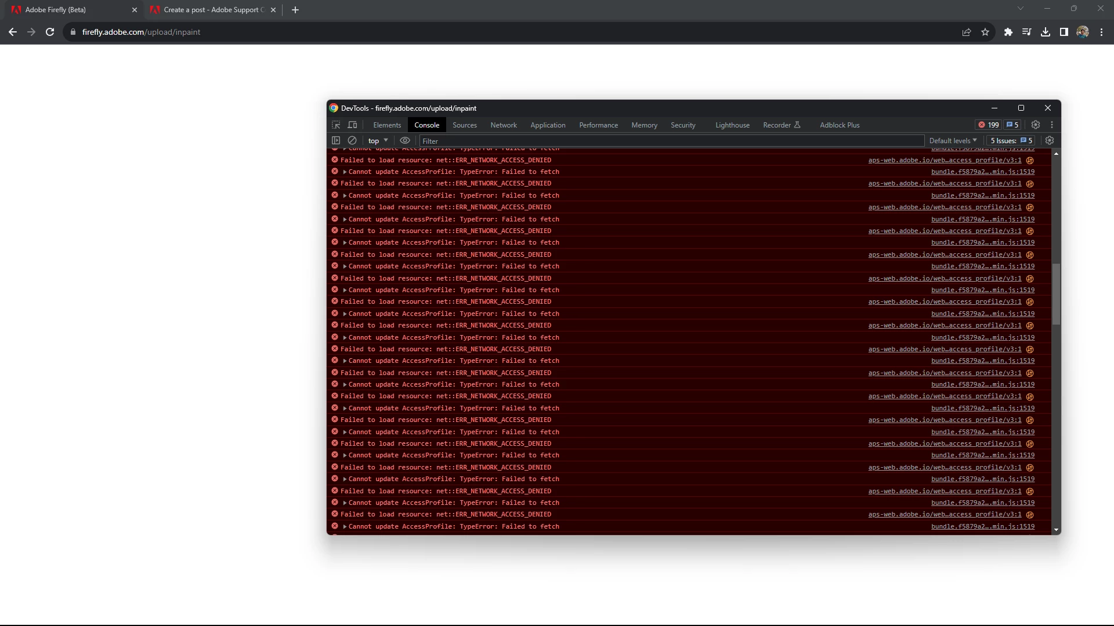
Task: Activate the inspect element picker icon
Action: (x=336, y=125)
